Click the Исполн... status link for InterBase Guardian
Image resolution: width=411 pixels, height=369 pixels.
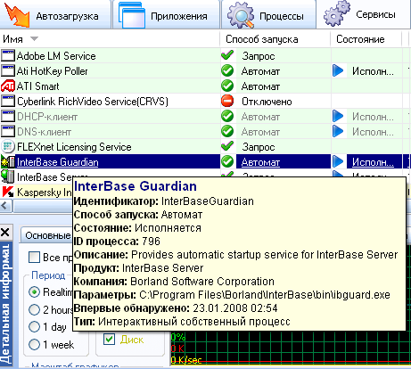click(373, 162)
